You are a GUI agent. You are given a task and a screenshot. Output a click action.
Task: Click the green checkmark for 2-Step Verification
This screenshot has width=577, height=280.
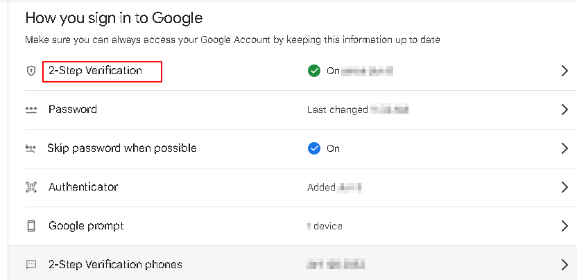pos(313,71)
